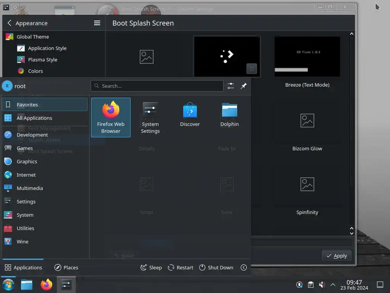Select the Favorites category

click(45, 105)
